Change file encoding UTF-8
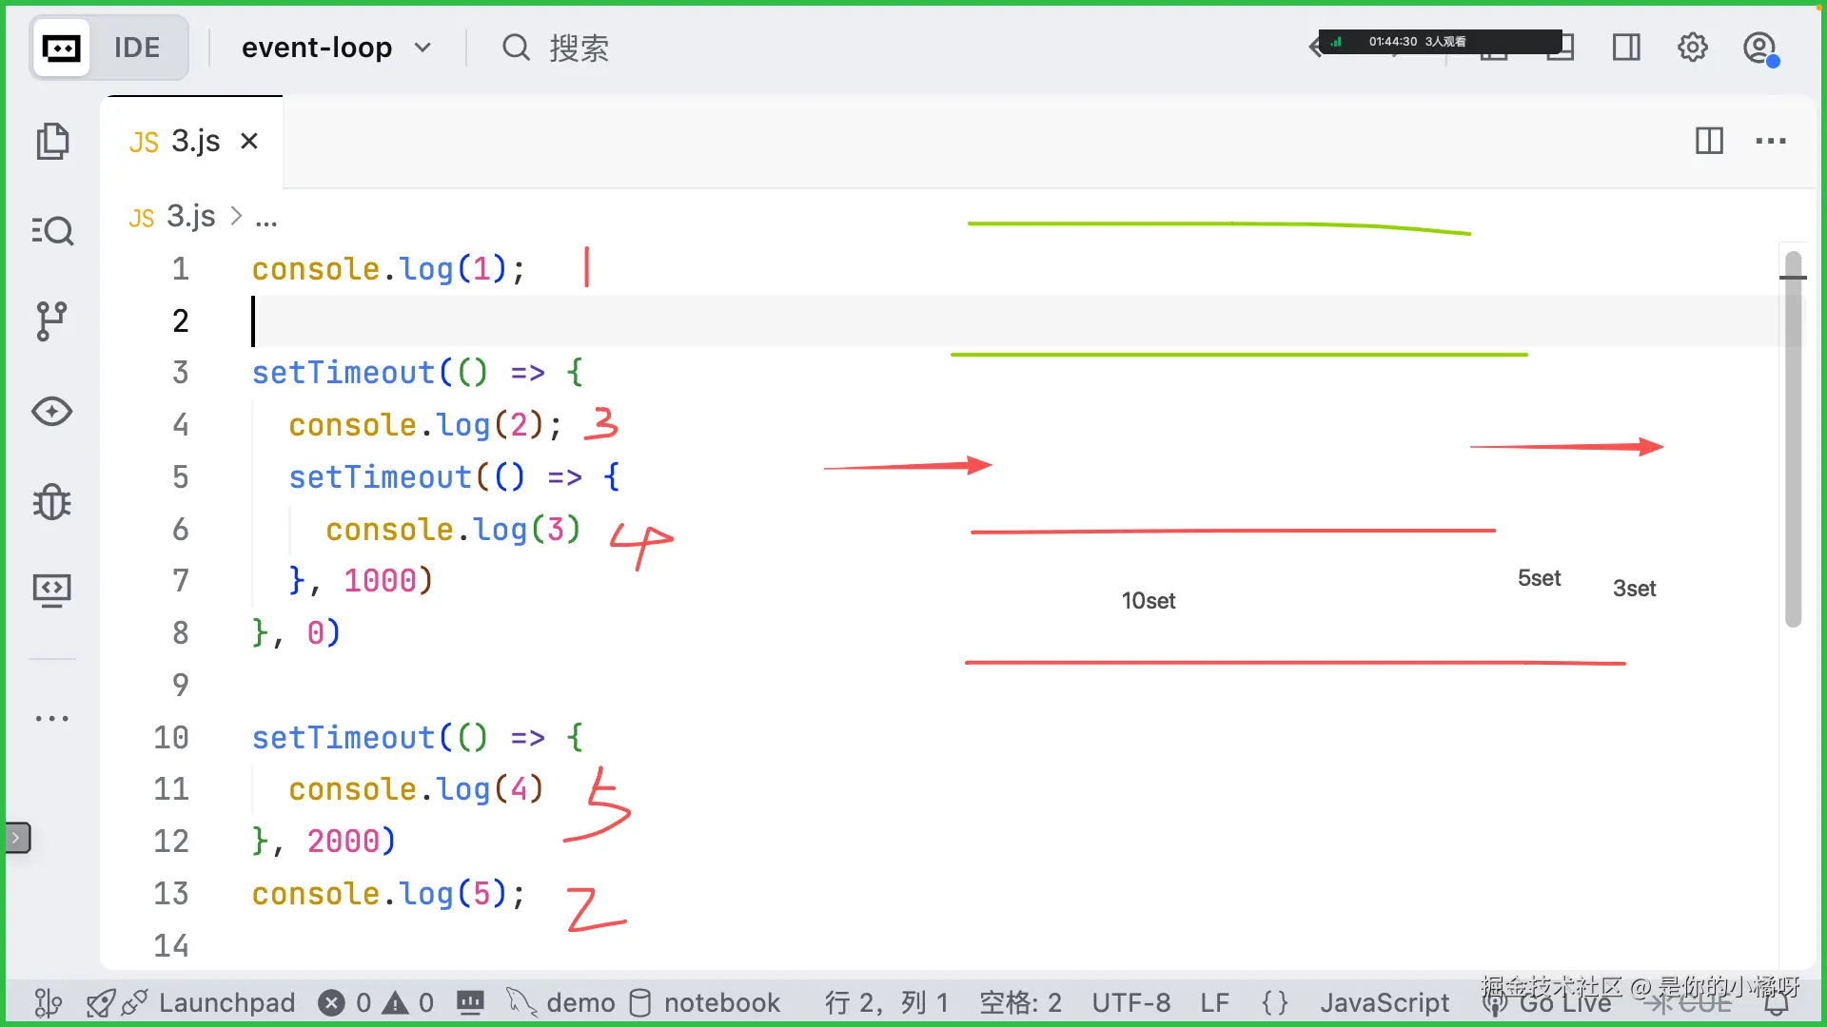This screenshot has width=1827, height=1027. click(x=1130, y=1002)
